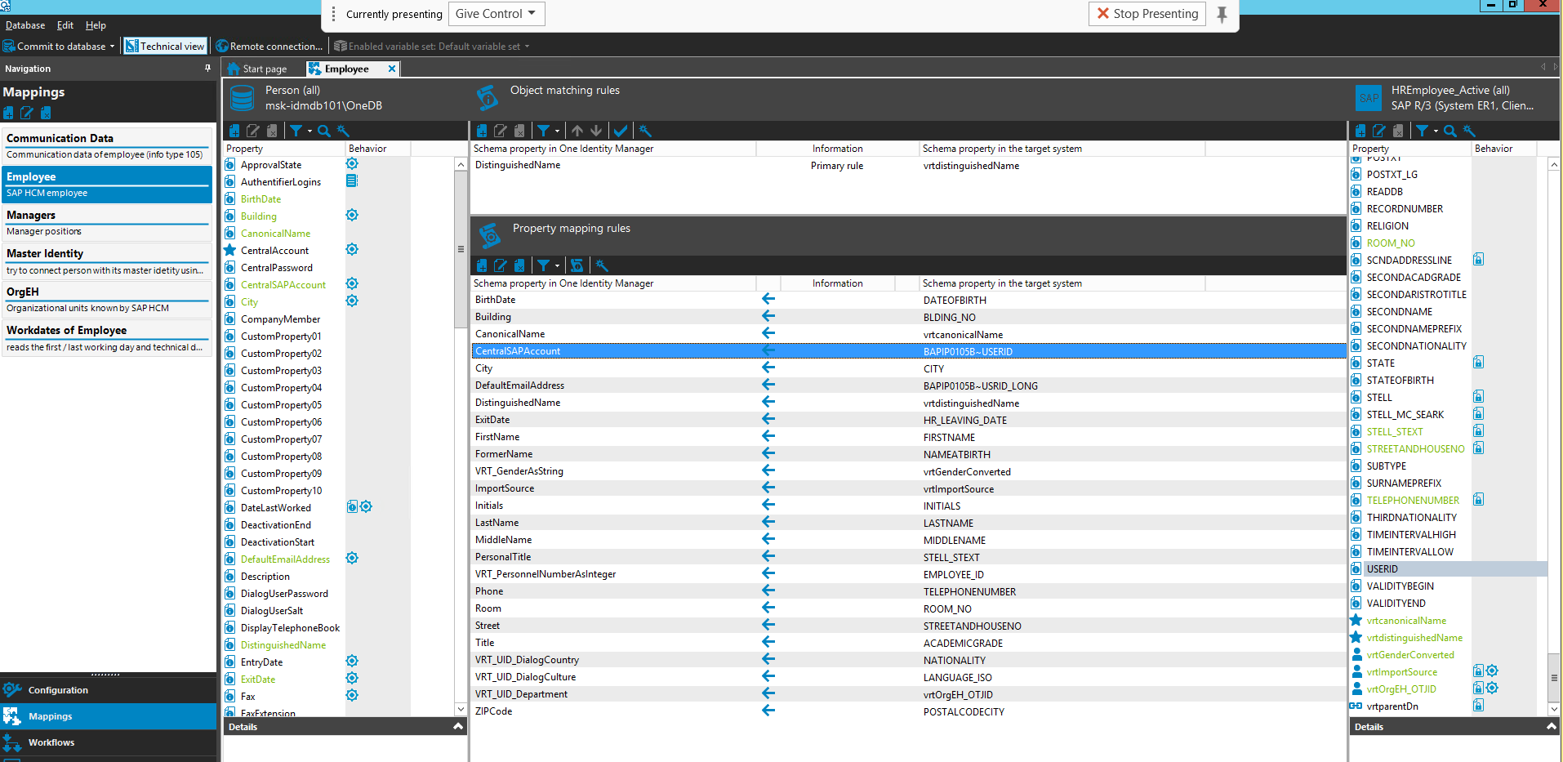Click the checkmark icon in object matching toolbar
Image resolution: width=1563 pixels, height=762 pixels.
tap(621, 131)
